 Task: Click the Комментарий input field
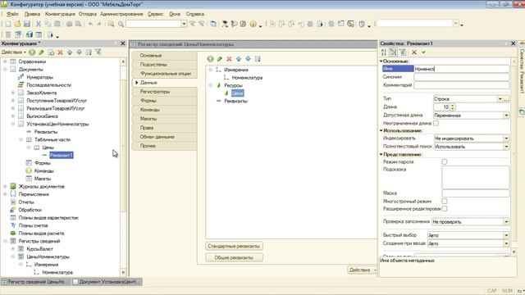click(x=461, y=85)
